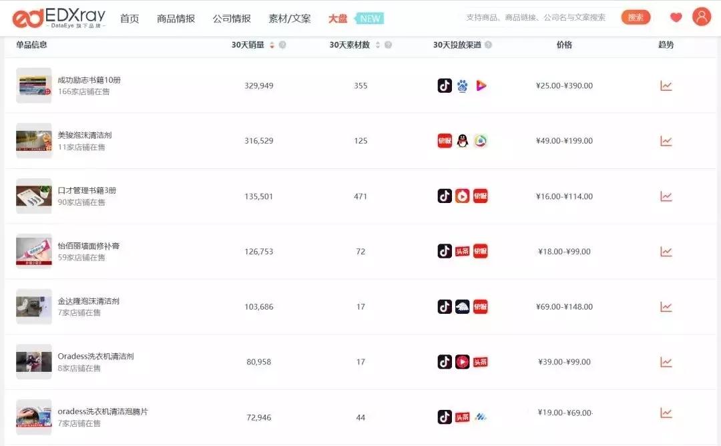The image size is (721, 446).
Task: Click red play icon in Oradess洗衣机清洁剂 row
Action: [463, 362]
